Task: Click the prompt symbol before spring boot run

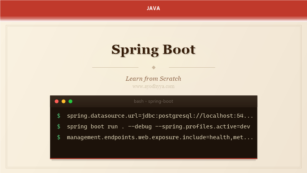Action: coord(59,126)
